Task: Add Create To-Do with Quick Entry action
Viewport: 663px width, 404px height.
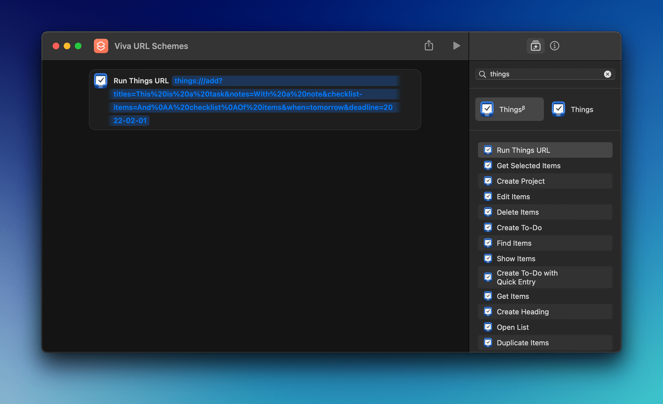Action: [x=545, y=278]
